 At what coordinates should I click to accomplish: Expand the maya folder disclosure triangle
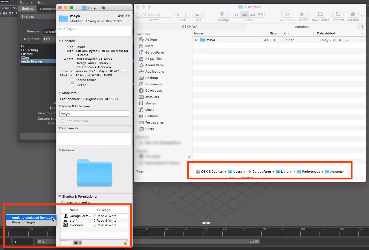pos(196,40)
